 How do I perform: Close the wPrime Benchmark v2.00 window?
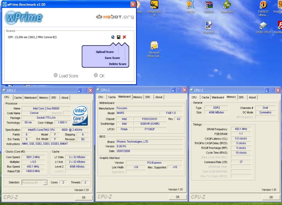[133, 4]
